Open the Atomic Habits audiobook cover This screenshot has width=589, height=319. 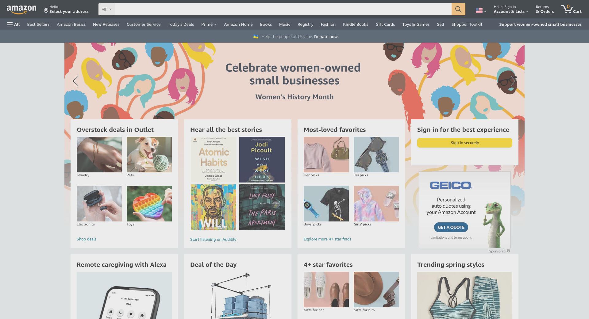(214, 159)
